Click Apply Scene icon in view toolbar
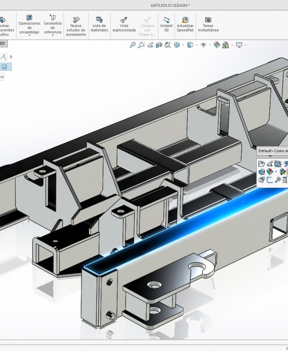 pos(226,45)
